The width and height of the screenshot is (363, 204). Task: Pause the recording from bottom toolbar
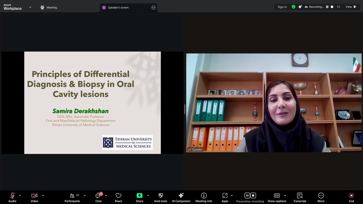point(247,195)
